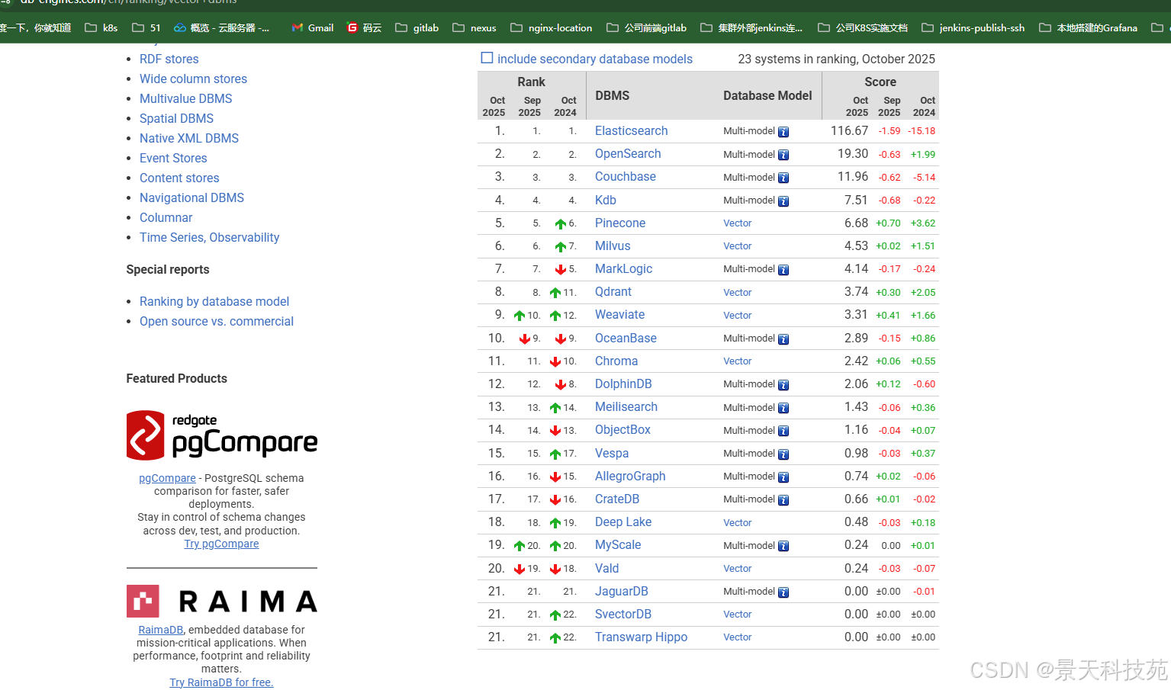Open Open source vs. commercial report
This screenshot has width=1171, height=690.
217,321
